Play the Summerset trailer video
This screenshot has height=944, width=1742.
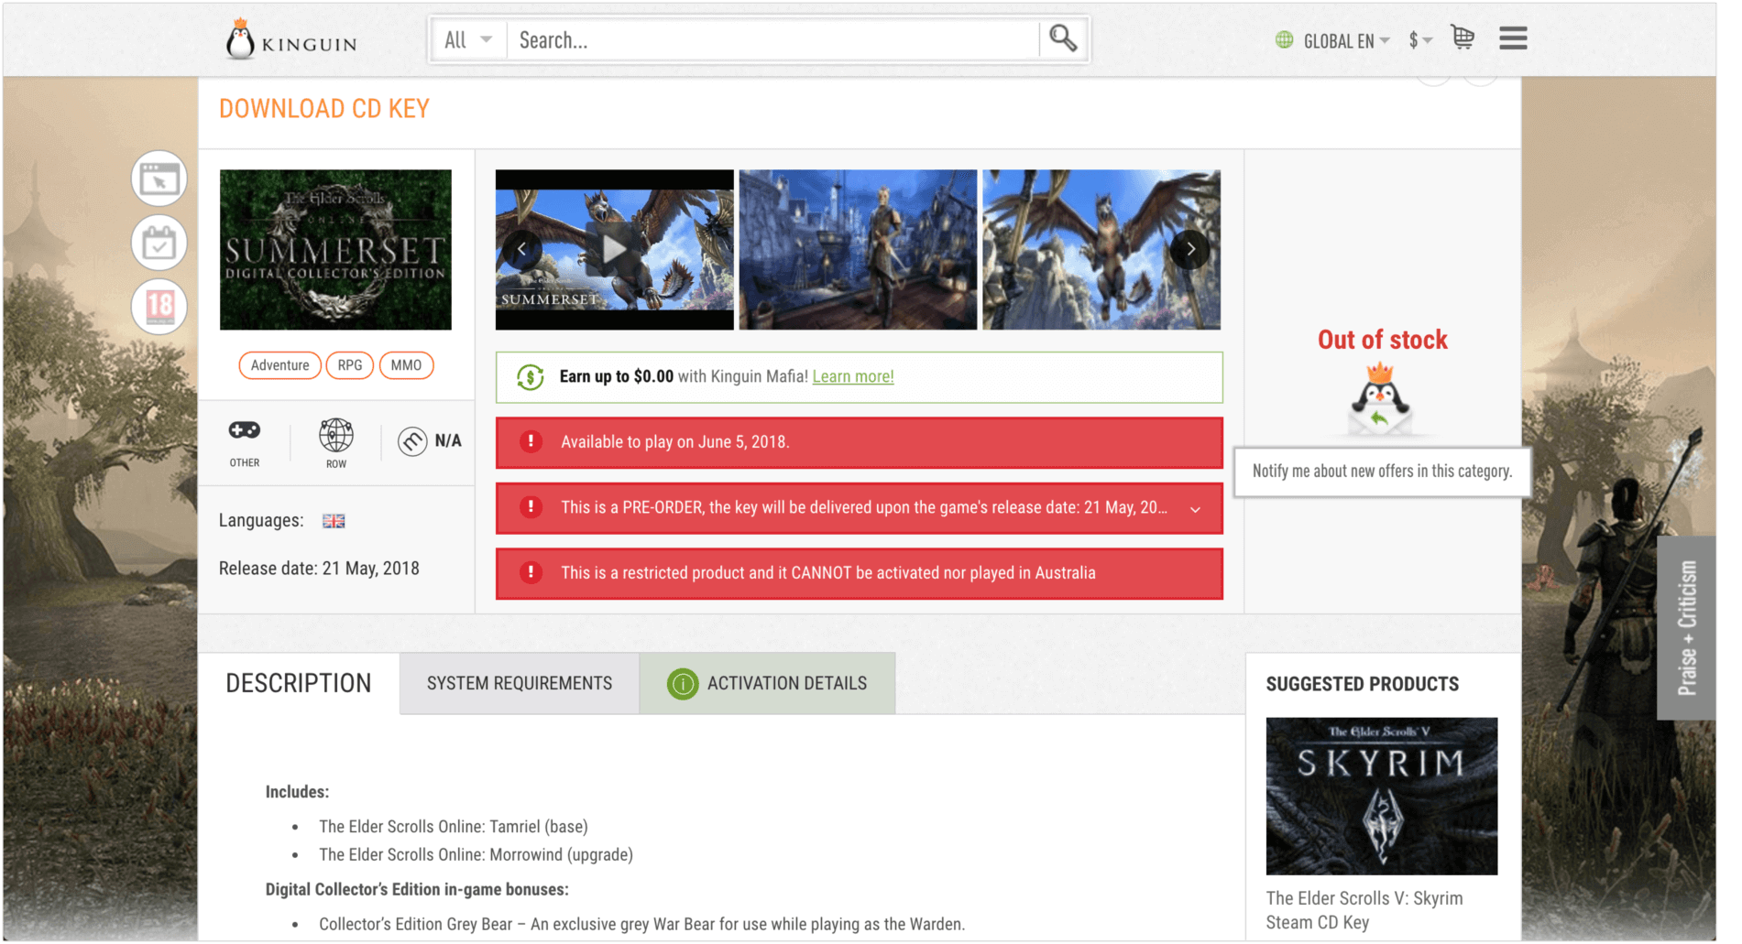(x=614, y=249)
